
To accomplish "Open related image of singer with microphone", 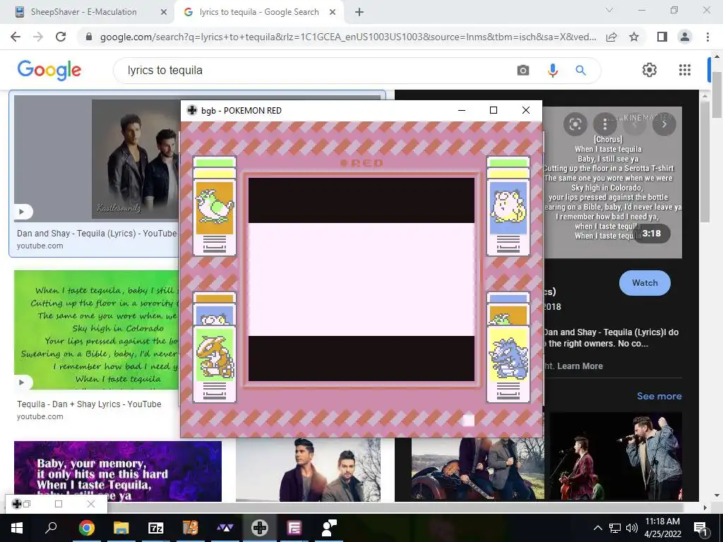I will click(616, 457).
